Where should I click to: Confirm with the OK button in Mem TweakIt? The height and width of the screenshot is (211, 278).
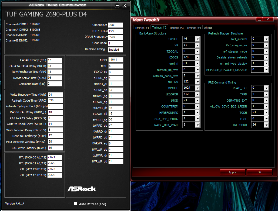[x=259, y=172]
